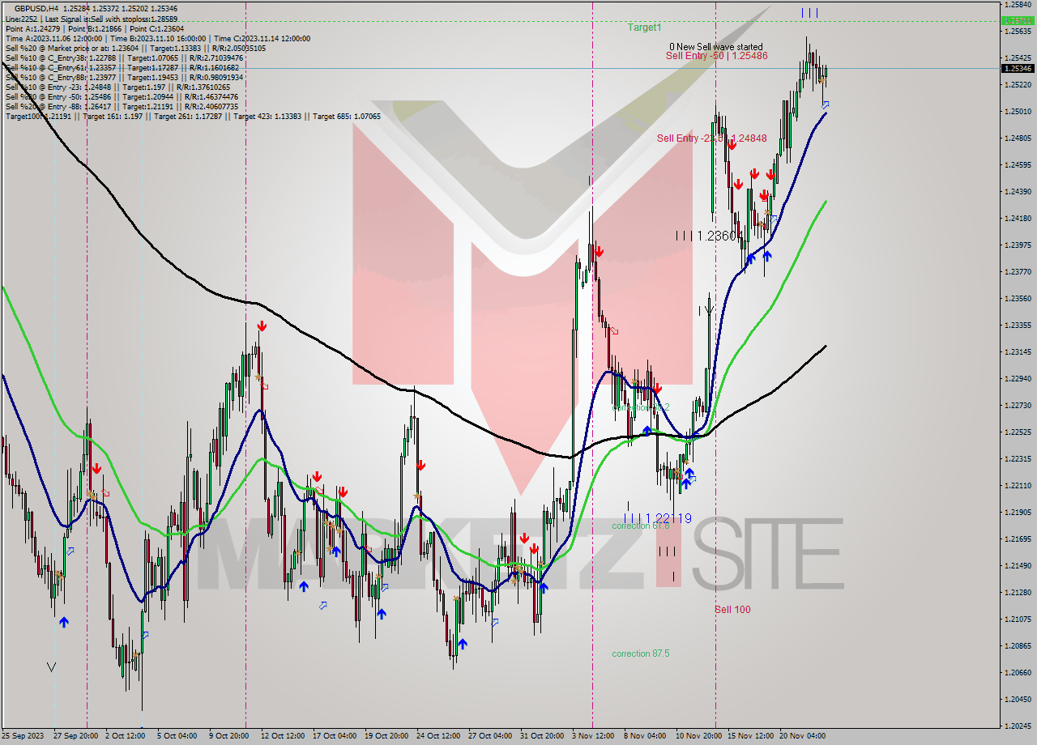Click the 1.20245 price axis label
The image size is (1037, 745).
tap(1018, 726)
